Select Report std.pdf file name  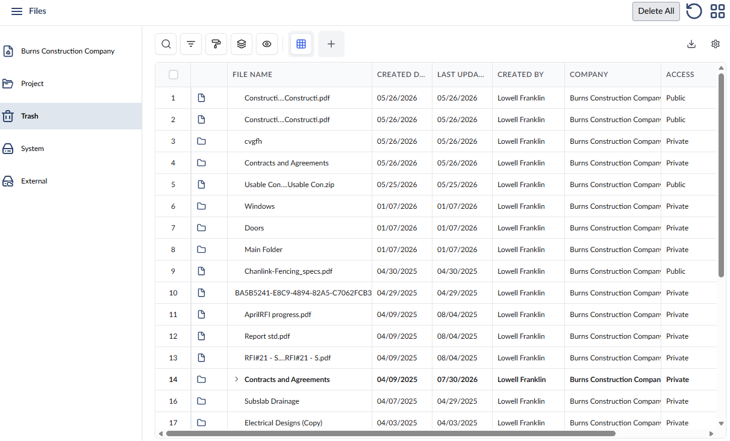click(x=267, y=336)
